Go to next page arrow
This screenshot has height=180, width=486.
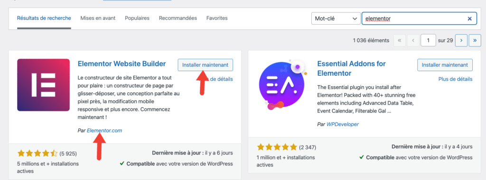coord(461,40)
